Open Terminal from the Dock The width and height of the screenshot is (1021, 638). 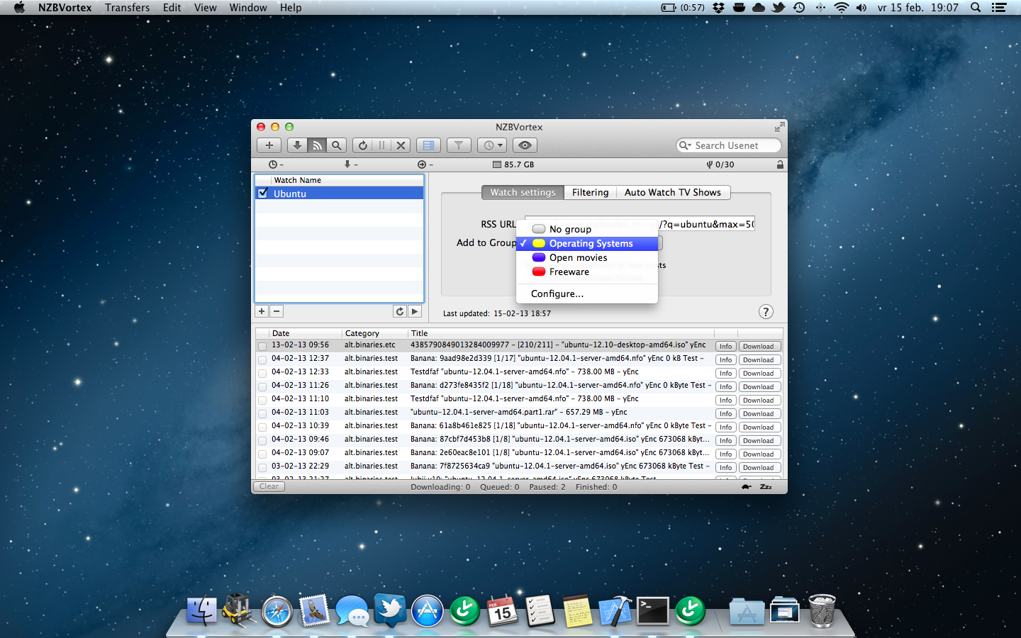point(652,611)
